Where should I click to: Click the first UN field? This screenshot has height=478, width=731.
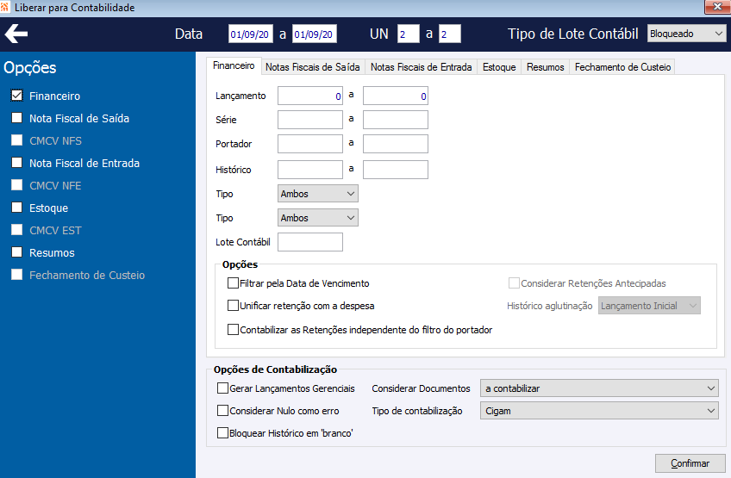coord(408,34)
